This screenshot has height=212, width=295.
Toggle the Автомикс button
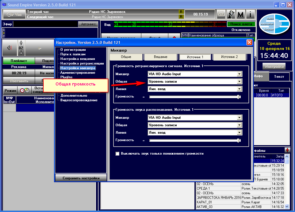tap(88, 24)
